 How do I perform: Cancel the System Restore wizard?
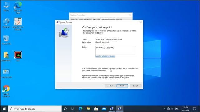tap(135, 86)
